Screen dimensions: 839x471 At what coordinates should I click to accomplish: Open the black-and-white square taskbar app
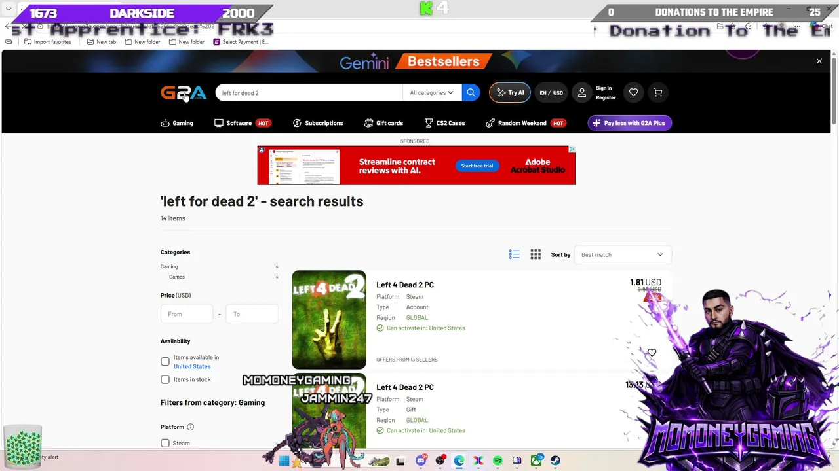pos(400,461)
